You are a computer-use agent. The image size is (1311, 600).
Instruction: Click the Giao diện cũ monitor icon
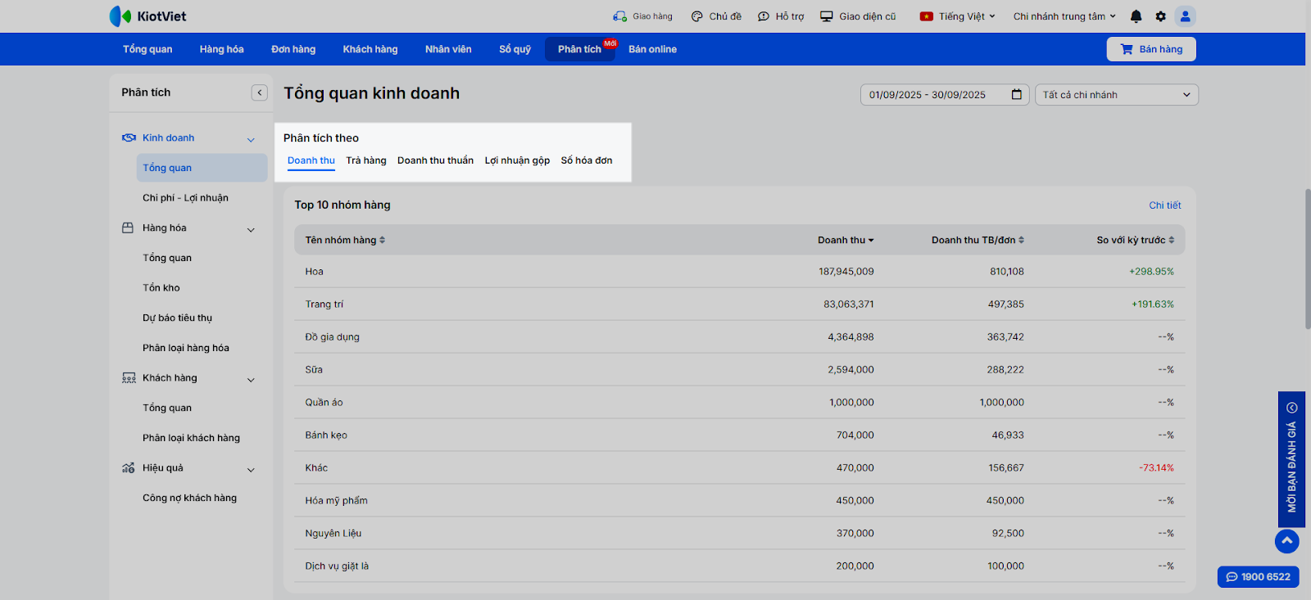tap(827, 16)
